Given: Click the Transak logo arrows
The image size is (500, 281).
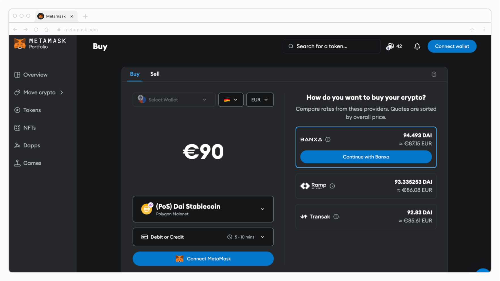Looking at the screenshot, I should coord(304,216).
